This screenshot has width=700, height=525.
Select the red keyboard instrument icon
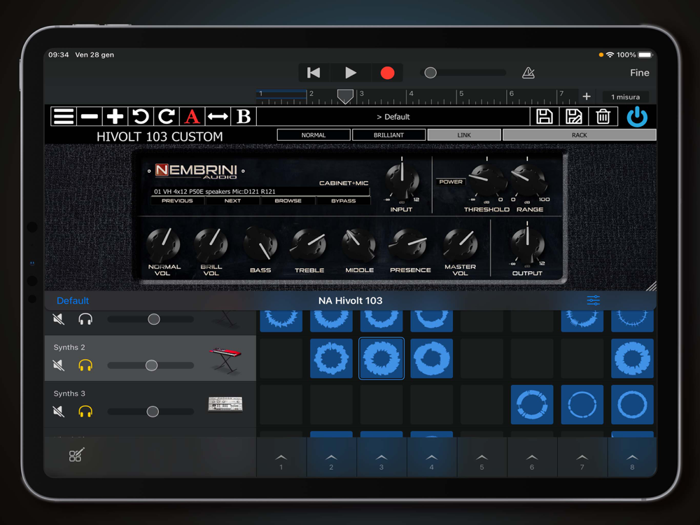click(225, 360)
